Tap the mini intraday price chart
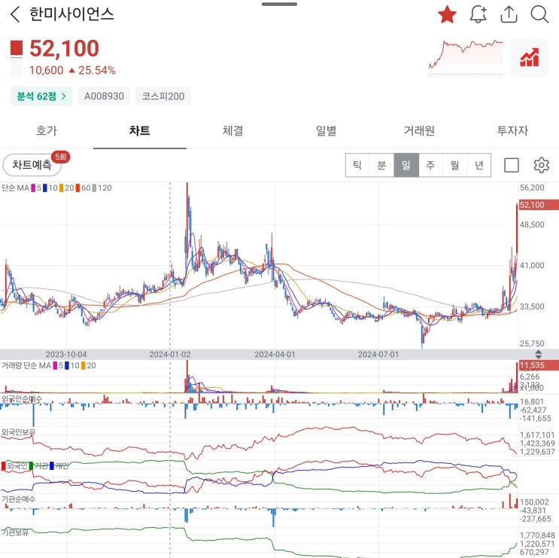 [x=466, y=56]
